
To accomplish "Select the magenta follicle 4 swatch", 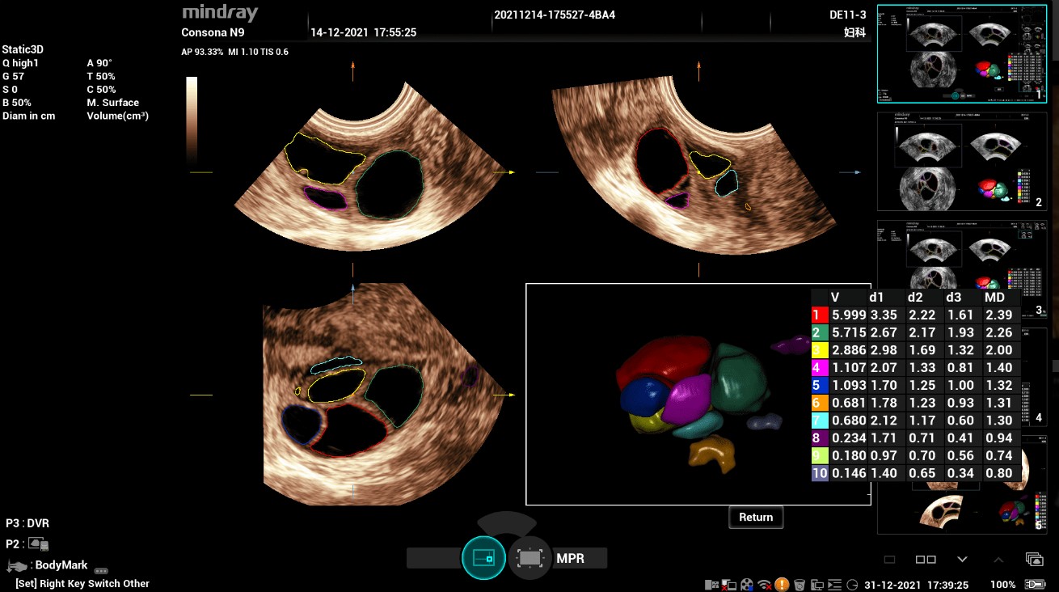I will point(820,368).
